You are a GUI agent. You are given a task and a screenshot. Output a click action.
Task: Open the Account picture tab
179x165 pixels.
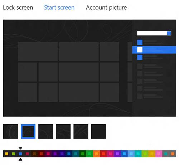(x=106, y=8)
